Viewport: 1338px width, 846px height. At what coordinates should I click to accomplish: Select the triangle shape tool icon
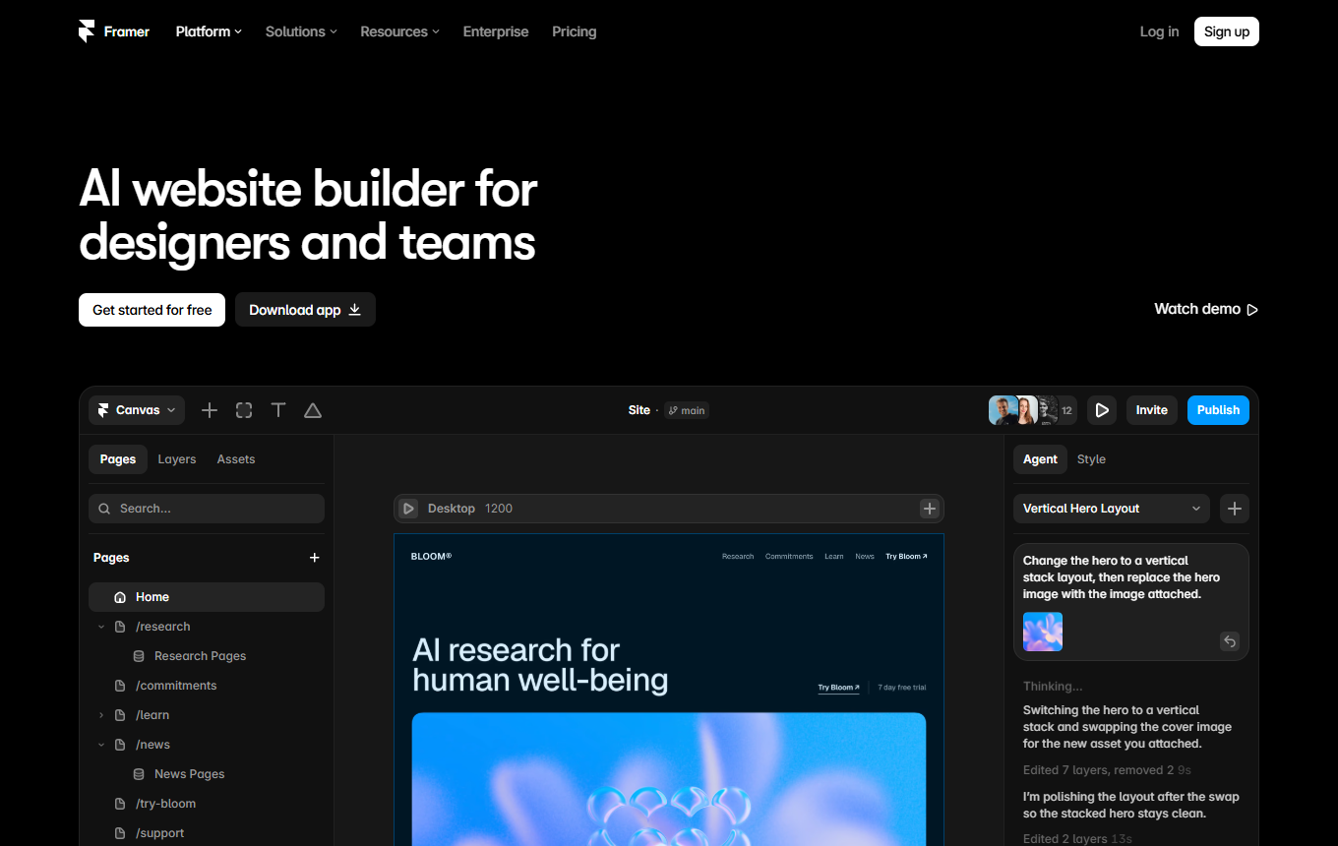pos(313,410)
